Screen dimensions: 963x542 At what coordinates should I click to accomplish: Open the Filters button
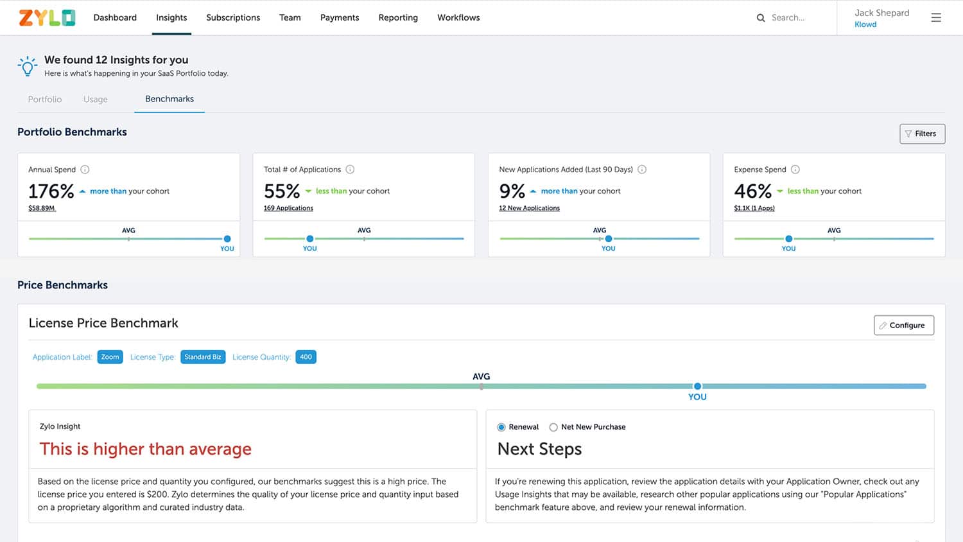click(922, 134)
